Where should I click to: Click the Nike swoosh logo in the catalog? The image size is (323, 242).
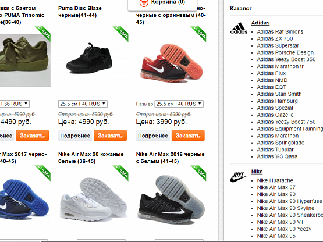tap(239, 177)
